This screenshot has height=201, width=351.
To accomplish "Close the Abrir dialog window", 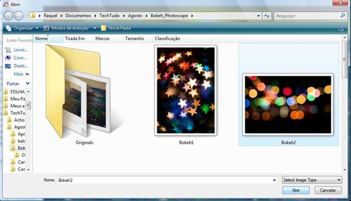I will coord(340,3).
